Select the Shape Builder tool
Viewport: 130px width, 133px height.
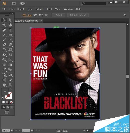(x=4, y=60)
